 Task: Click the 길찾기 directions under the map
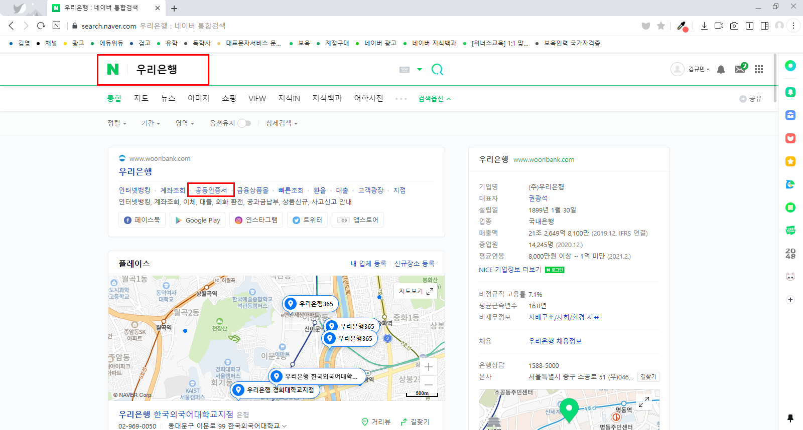pos(415,422)
